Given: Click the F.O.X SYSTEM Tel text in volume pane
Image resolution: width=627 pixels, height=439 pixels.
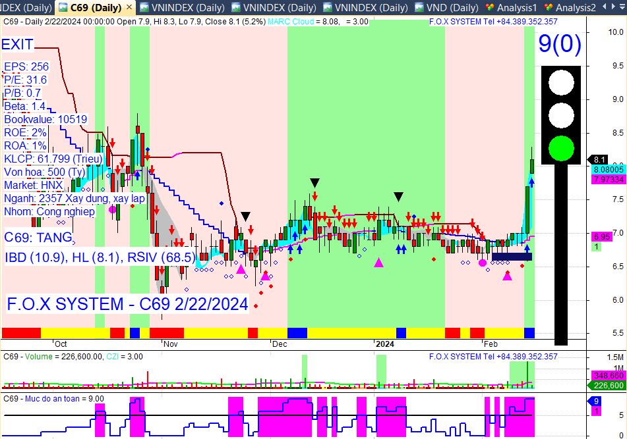Looking at the screenshot, I should (x=493, y=356).
